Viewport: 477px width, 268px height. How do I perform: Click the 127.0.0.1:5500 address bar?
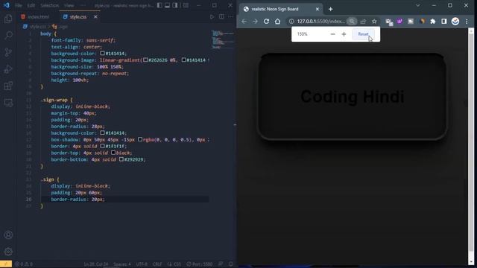[x=321, y=22]
